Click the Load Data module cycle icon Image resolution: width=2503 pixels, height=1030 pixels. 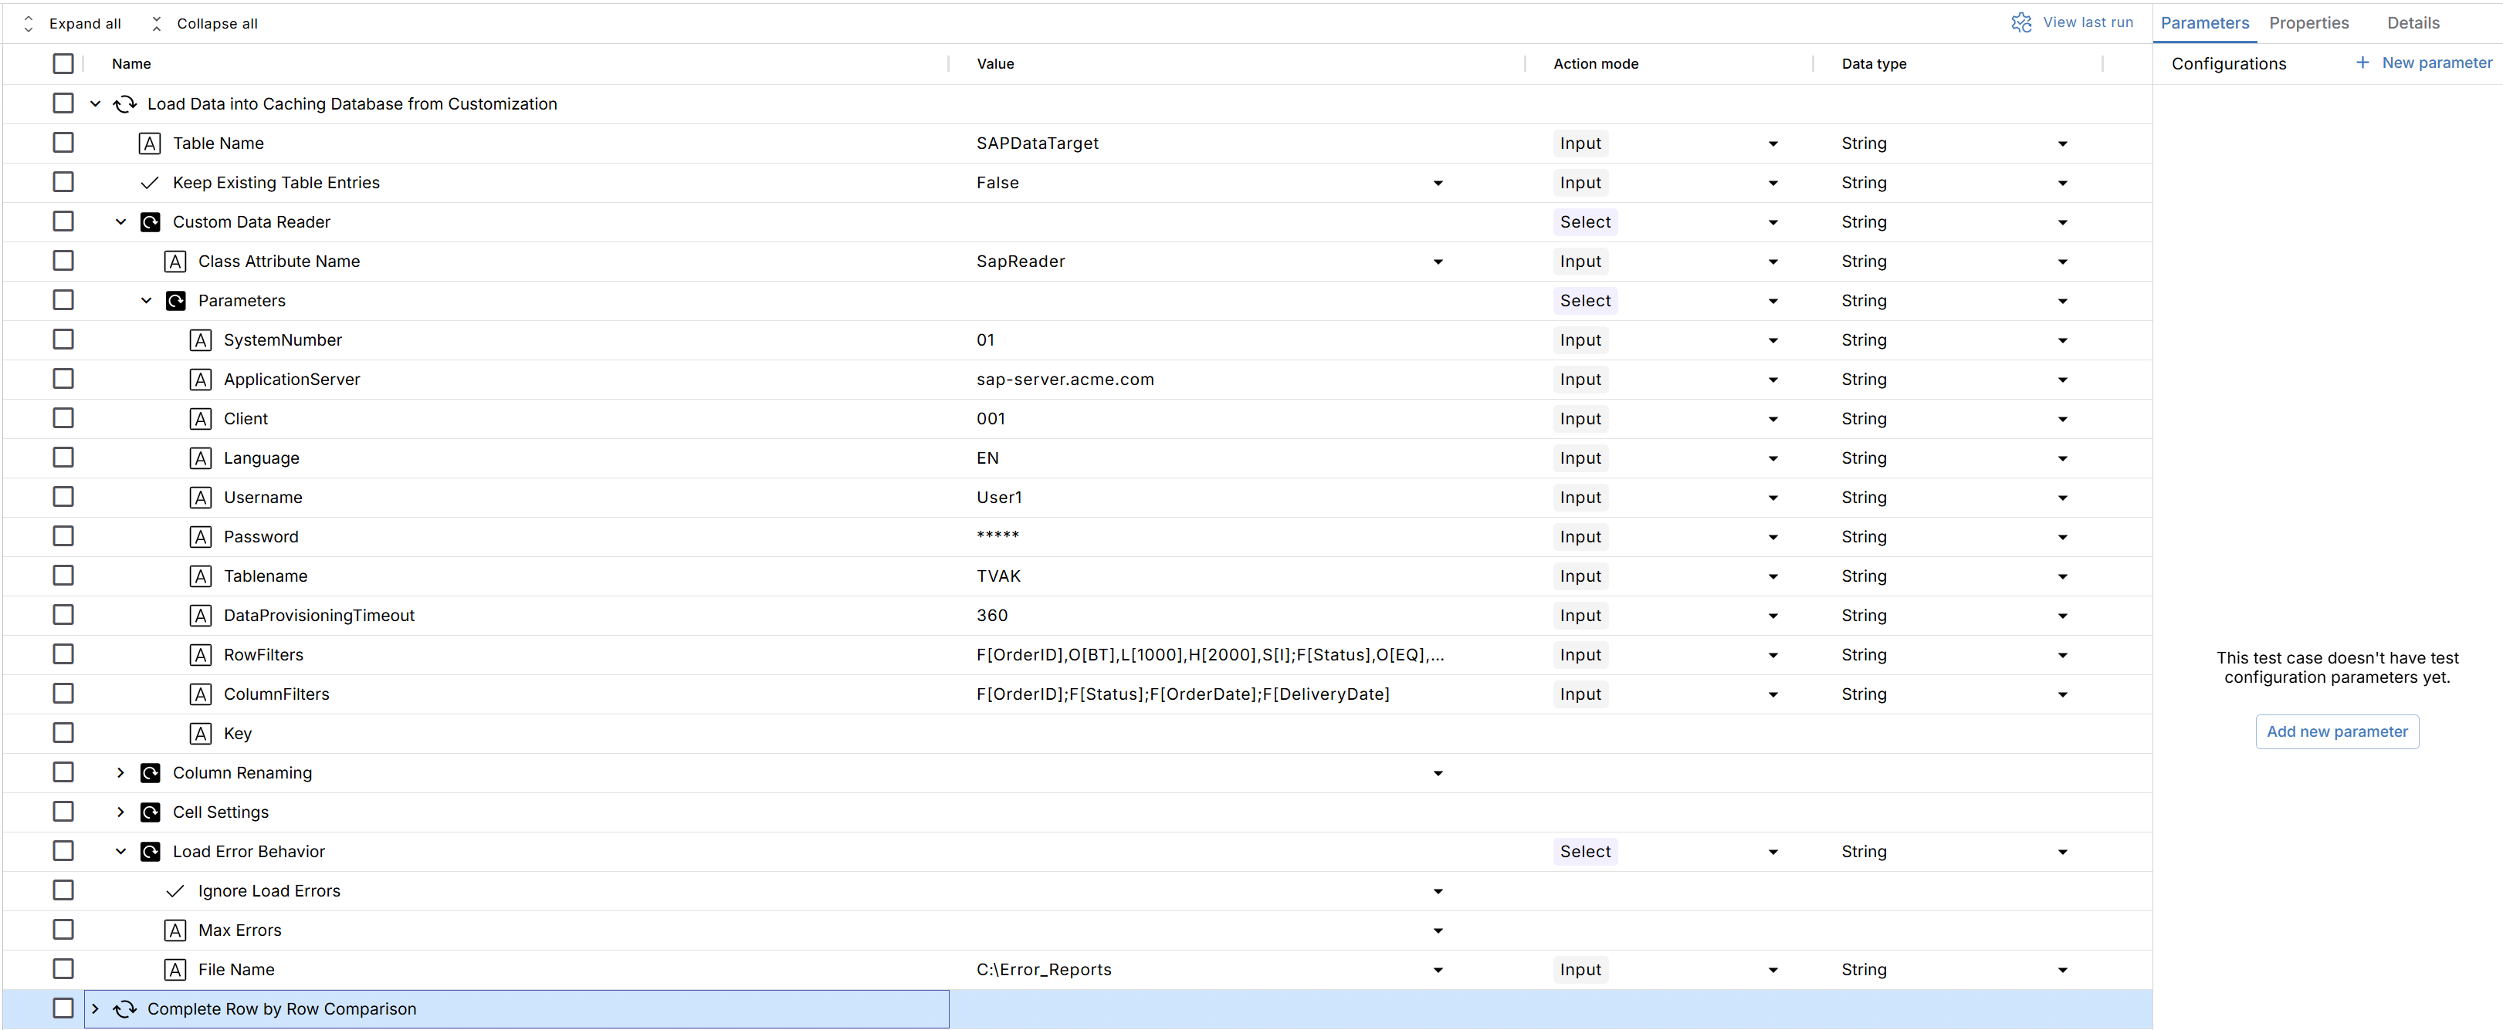124,104
